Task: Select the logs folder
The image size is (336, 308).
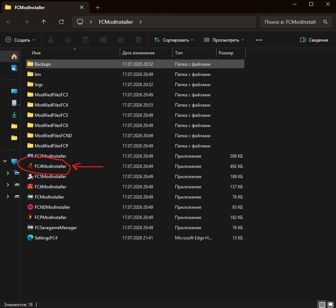Action: 135,84
